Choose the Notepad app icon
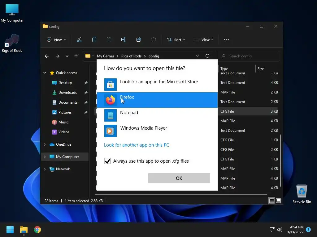This screenshot has height=237, width=317. pos(111,115)
